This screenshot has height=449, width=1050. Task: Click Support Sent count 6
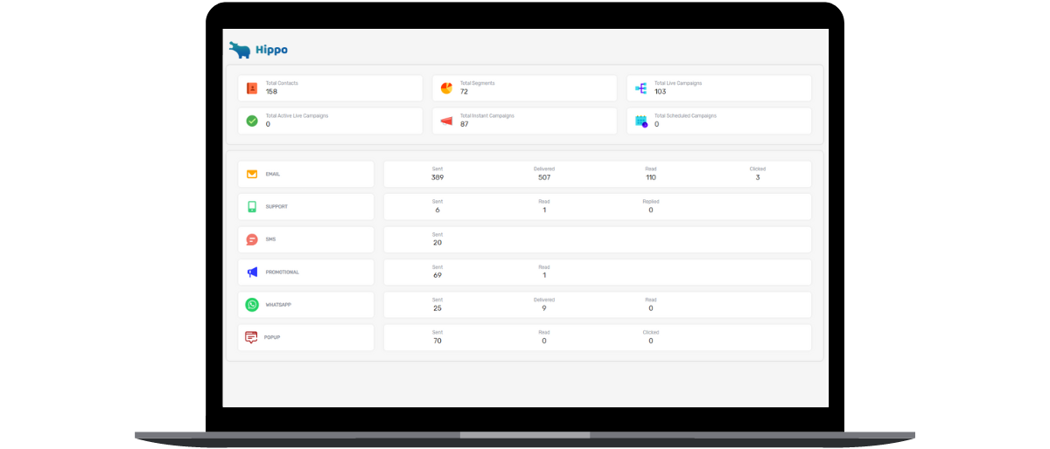(437, 210)
